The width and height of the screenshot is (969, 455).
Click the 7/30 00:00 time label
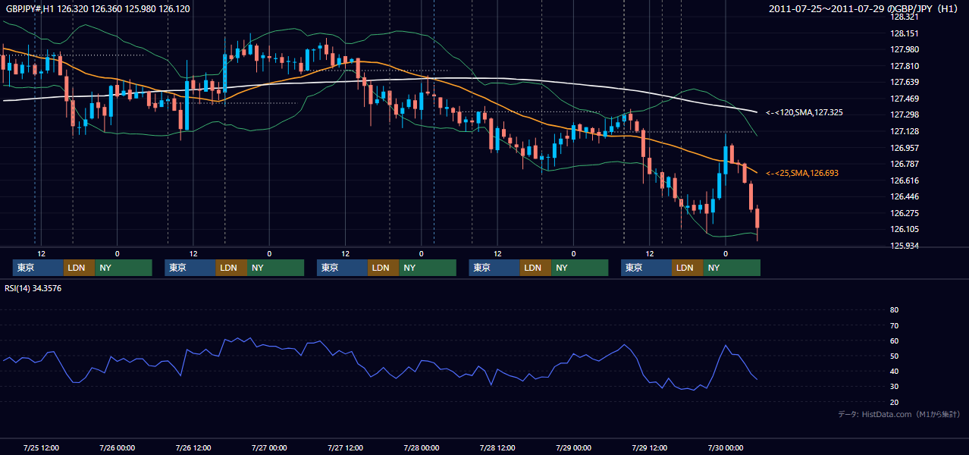(x=726, y=447)
